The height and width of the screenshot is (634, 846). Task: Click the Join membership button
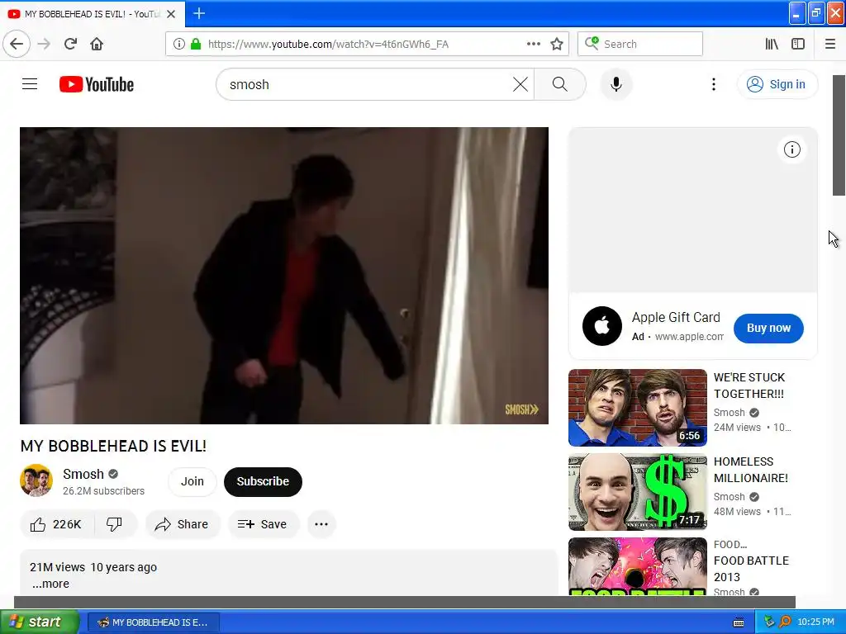[x=192, y=481]
